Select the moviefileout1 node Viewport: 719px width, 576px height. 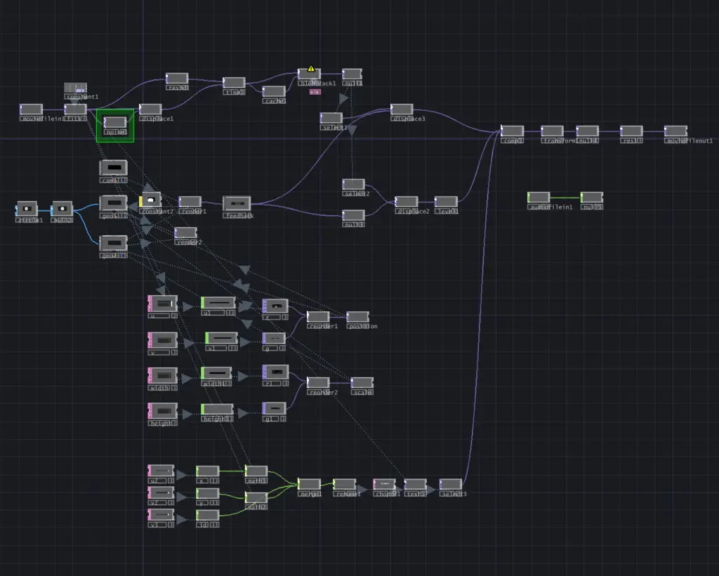[676, 131]
